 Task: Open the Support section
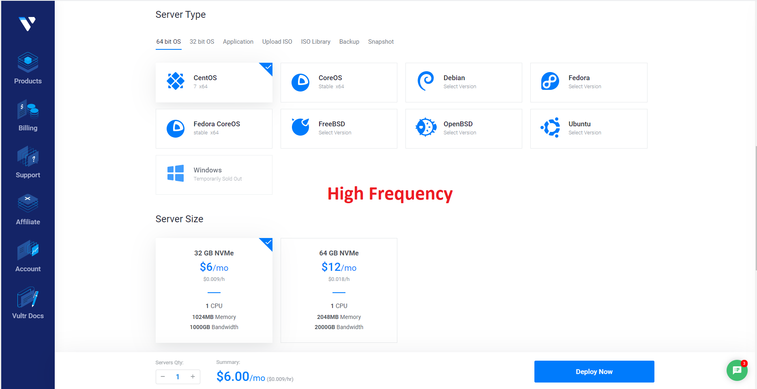click(28, 162)
